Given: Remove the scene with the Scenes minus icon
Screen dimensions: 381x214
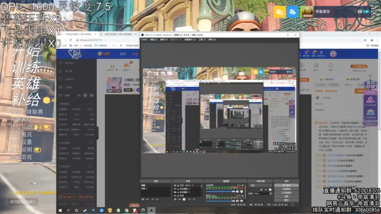Looking at the screenshot, I should coord(147,199).
